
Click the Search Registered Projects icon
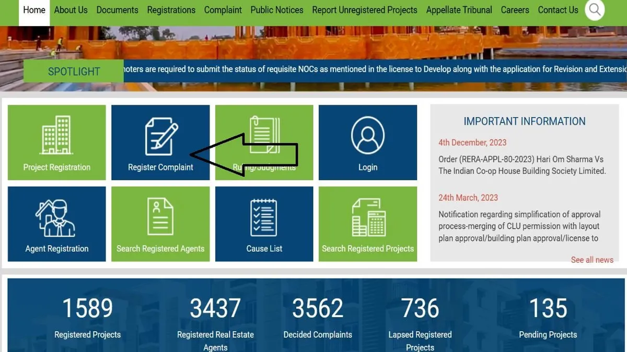pyautogui.click(x=368, y=217)
